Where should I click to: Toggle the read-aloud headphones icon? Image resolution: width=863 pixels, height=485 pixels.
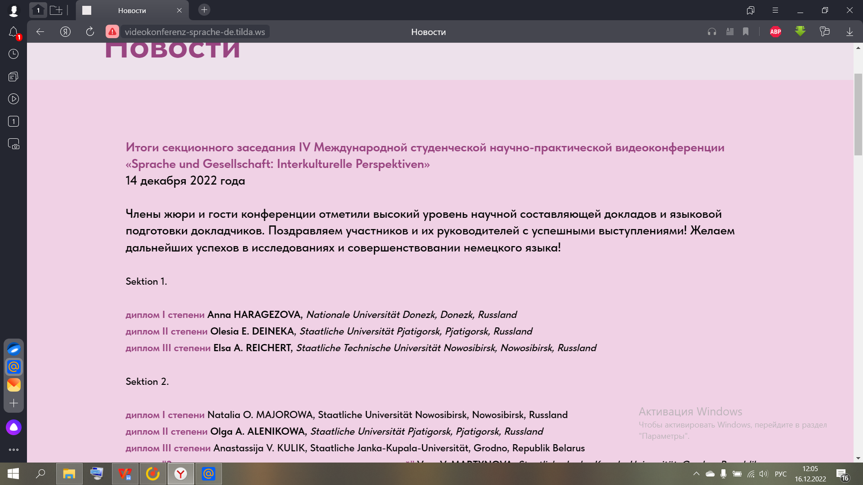pyautogui.click(x=712, y=32)
